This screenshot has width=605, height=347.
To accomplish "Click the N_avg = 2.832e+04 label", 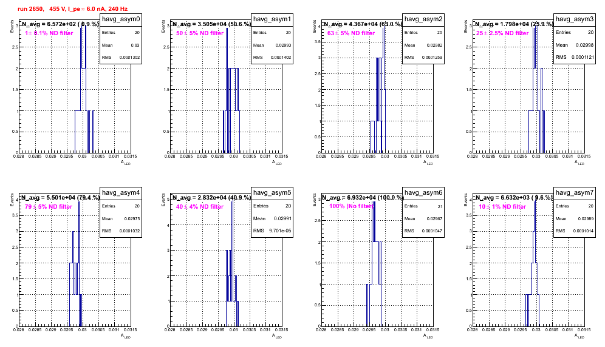I will [x=211, y=198].
